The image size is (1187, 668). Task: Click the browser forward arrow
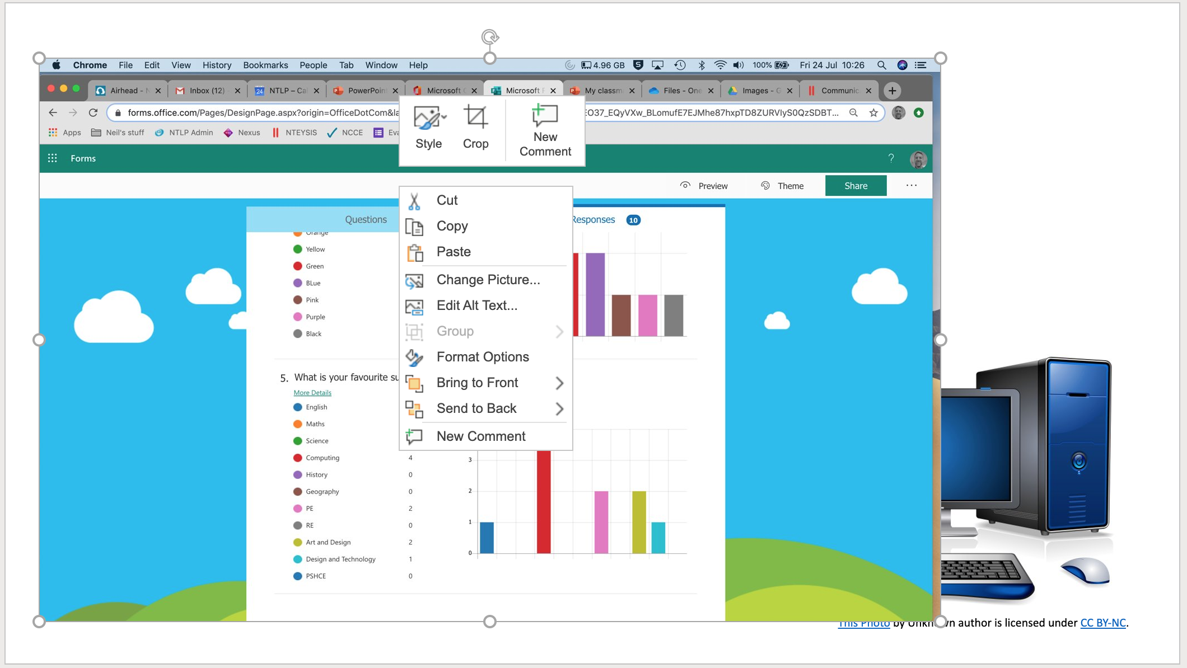pos(73,112)
